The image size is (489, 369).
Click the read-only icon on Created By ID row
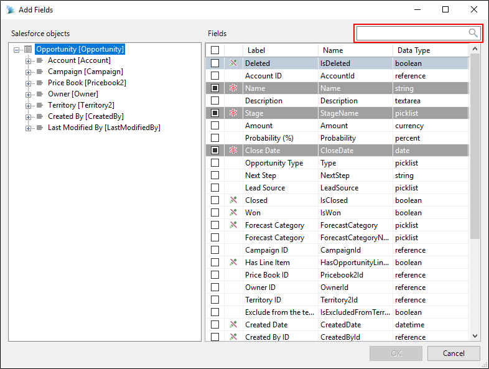(233, 337)
